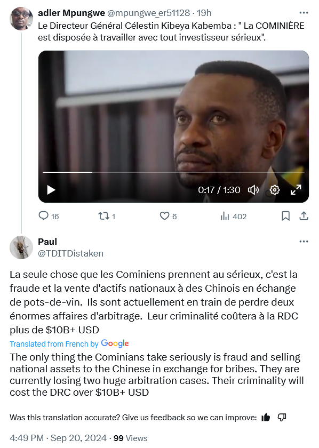Click the video progress bar
This screenshot has height=448, width=319.
173,172
